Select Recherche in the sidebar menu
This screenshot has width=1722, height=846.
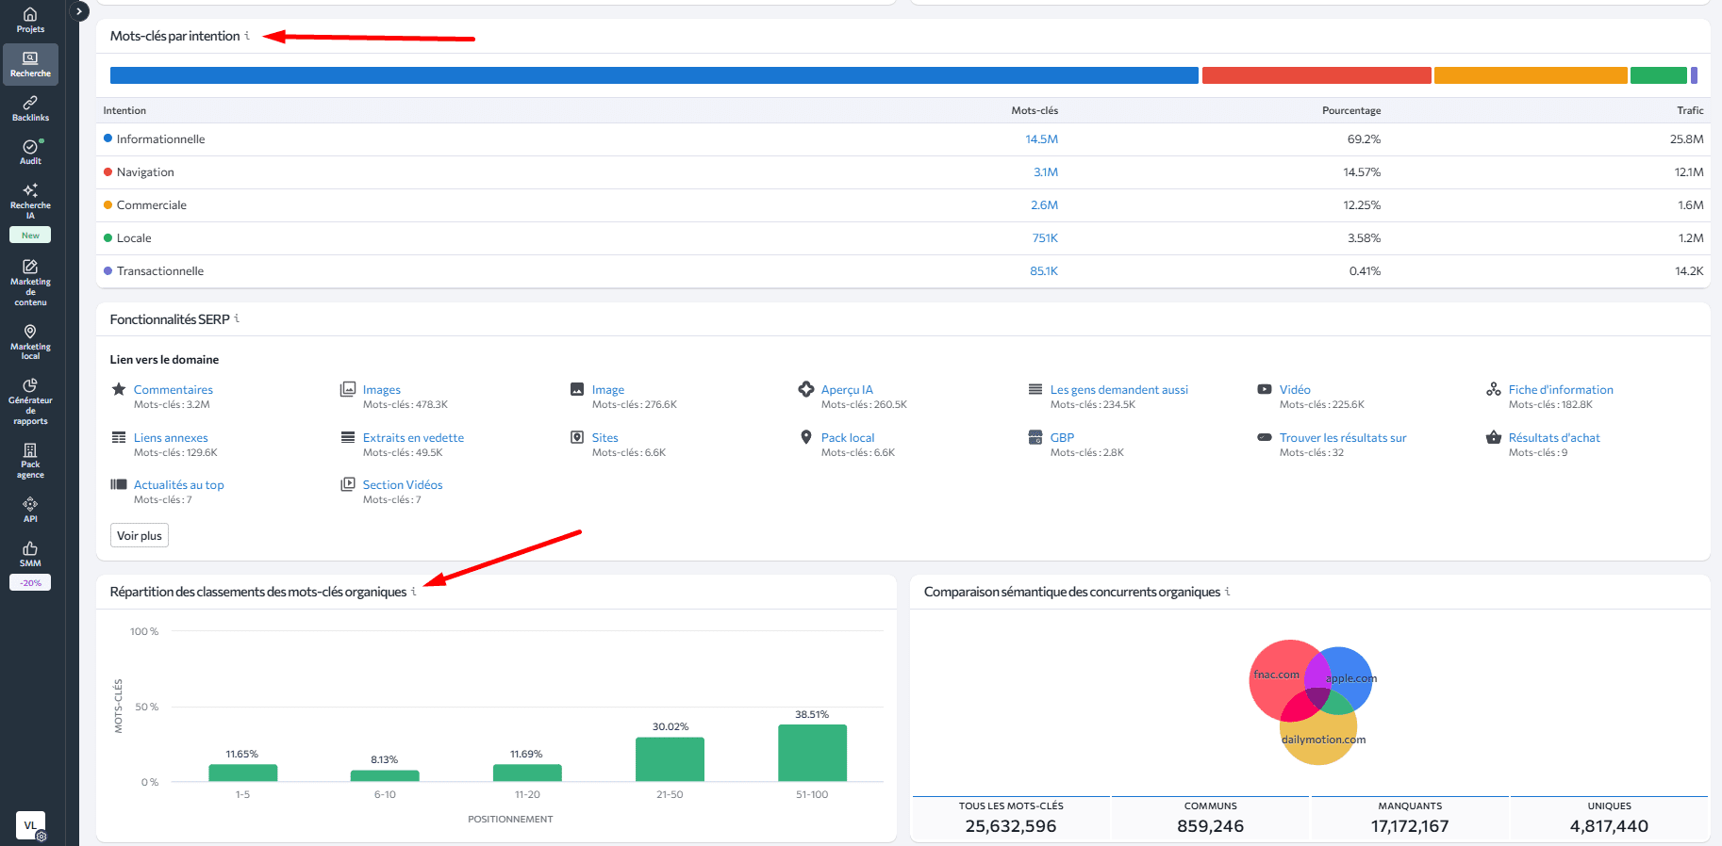click(x=30, y=64)
